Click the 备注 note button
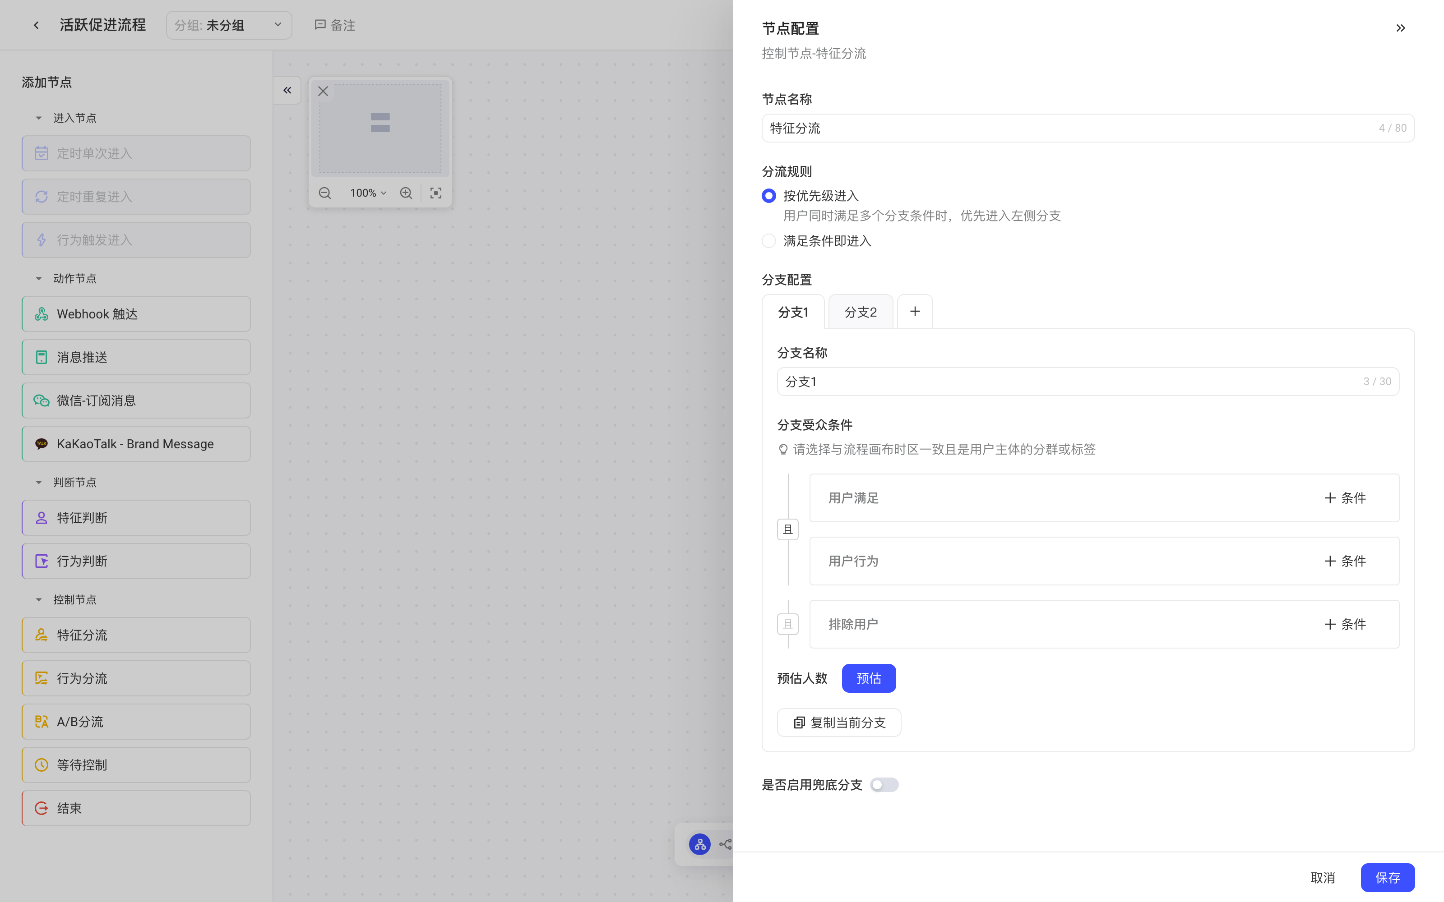1444x902 pixels. (335, 25)
